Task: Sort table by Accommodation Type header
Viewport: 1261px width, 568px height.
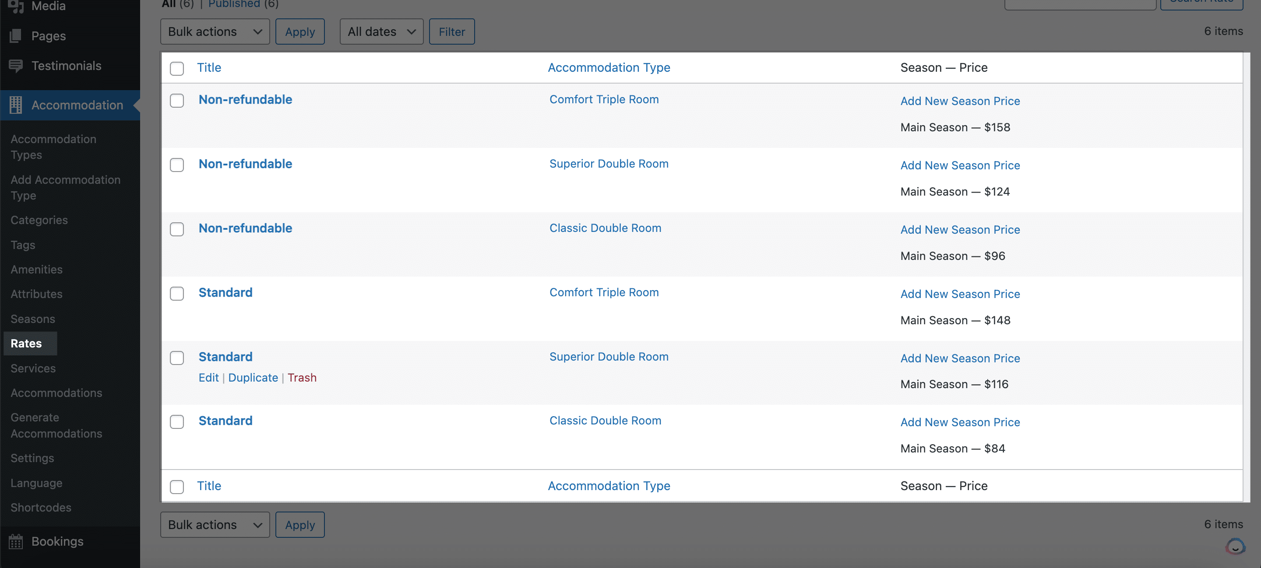Action: tap(609, 67)
